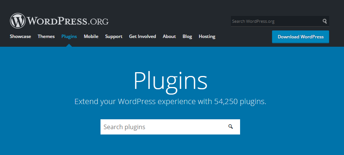Open the Blog link

click(187, 36)
